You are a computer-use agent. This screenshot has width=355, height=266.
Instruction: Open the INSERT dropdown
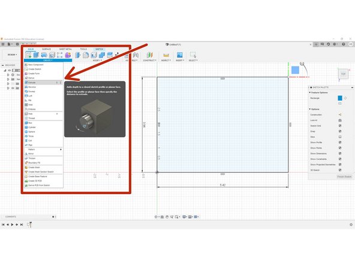(180, 61)
